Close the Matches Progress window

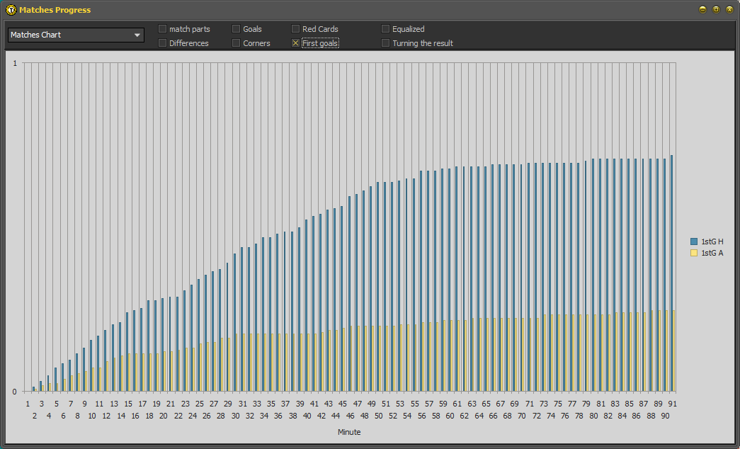[729, 10]
